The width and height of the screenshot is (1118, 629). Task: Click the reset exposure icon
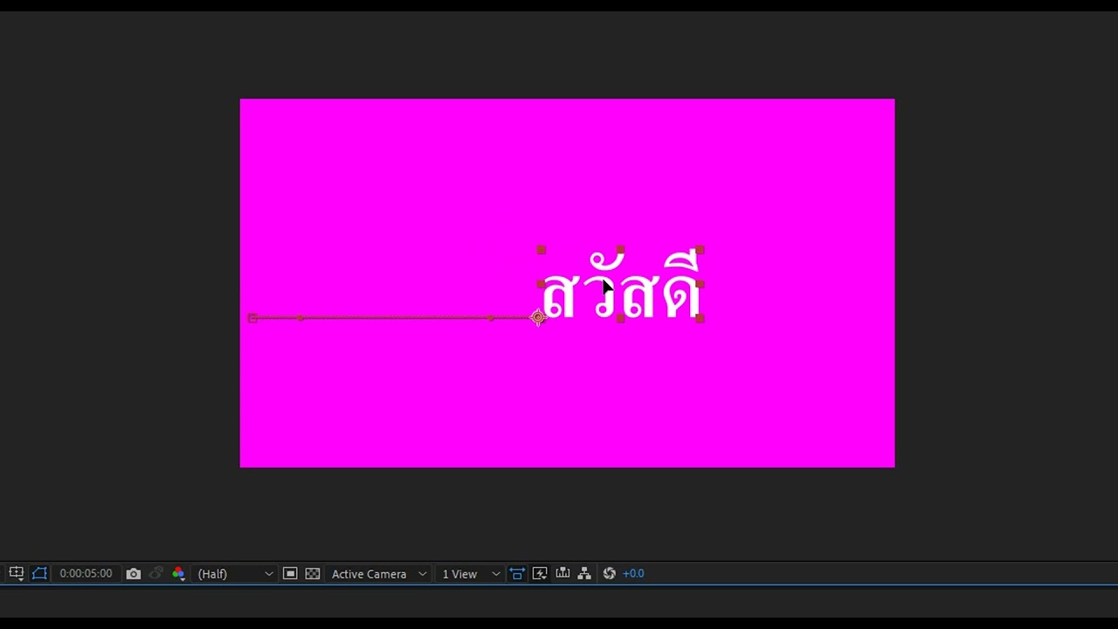pos(610,574)
